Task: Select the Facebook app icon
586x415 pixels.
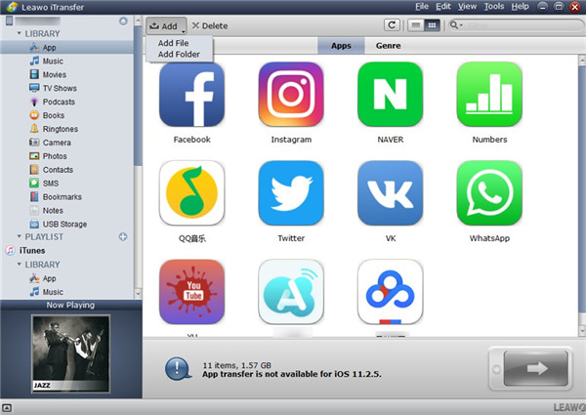Action: [x=191, y=94]
